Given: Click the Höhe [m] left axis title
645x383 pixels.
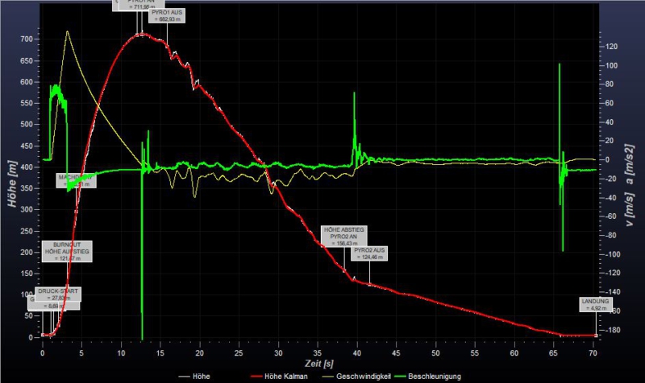Looking at the screenshot, I should click(x=11, y=185).
